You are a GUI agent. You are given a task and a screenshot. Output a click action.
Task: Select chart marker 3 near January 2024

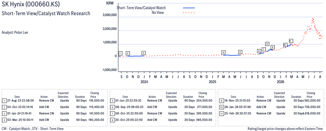(143, 53)
